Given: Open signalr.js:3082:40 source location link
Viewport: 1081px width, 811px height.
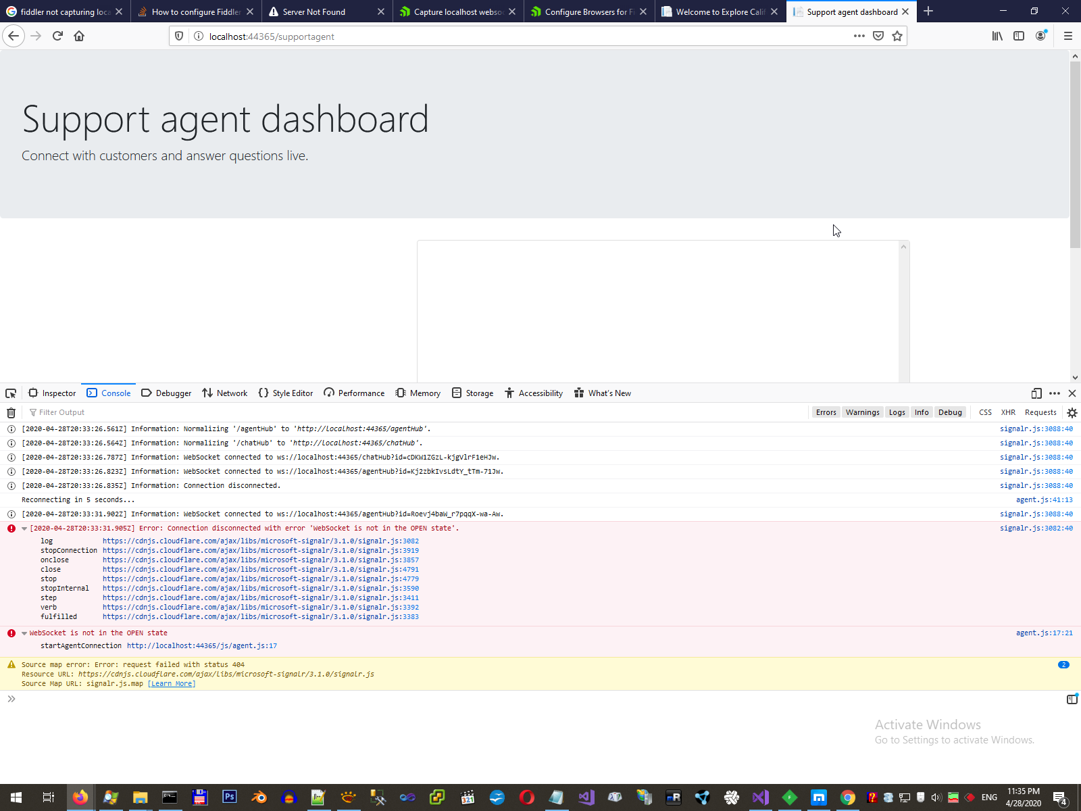Looking at the screenshot, I should 1036,529.
